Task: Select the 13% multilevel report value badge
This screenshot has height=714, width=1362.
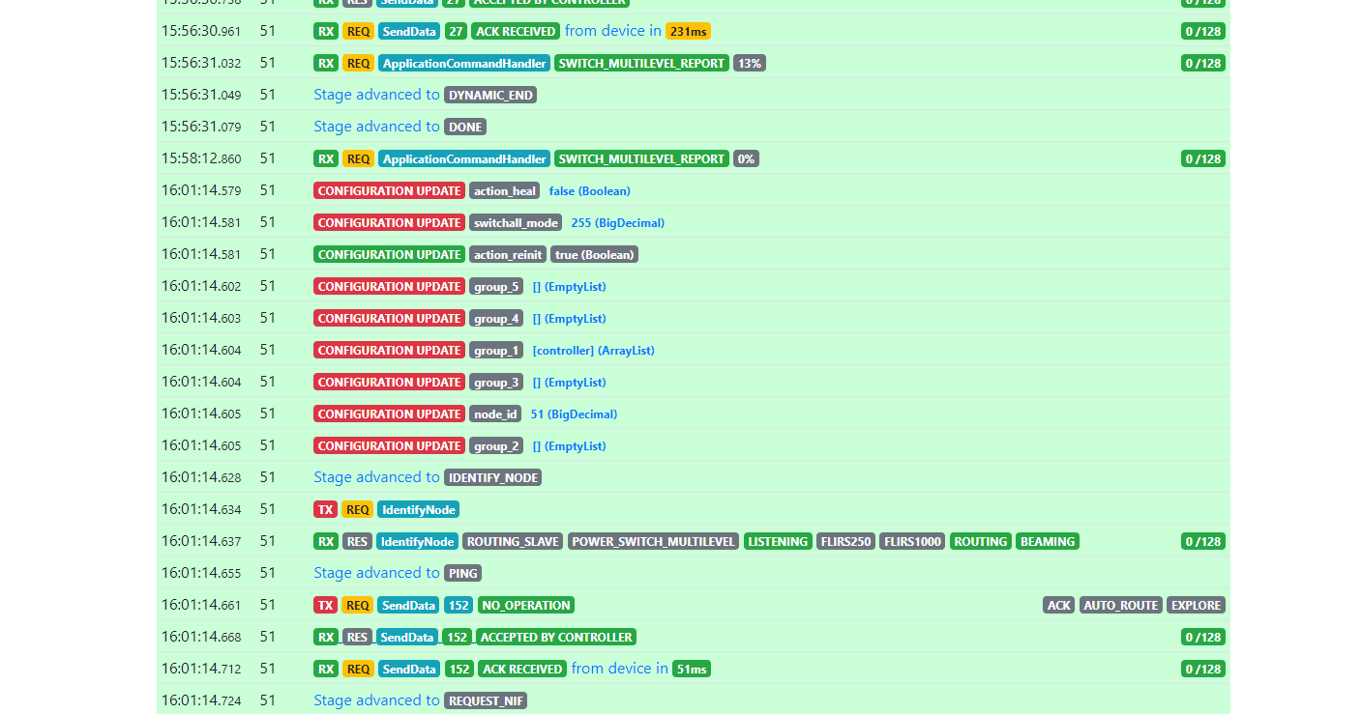Action: pos(749,64)
